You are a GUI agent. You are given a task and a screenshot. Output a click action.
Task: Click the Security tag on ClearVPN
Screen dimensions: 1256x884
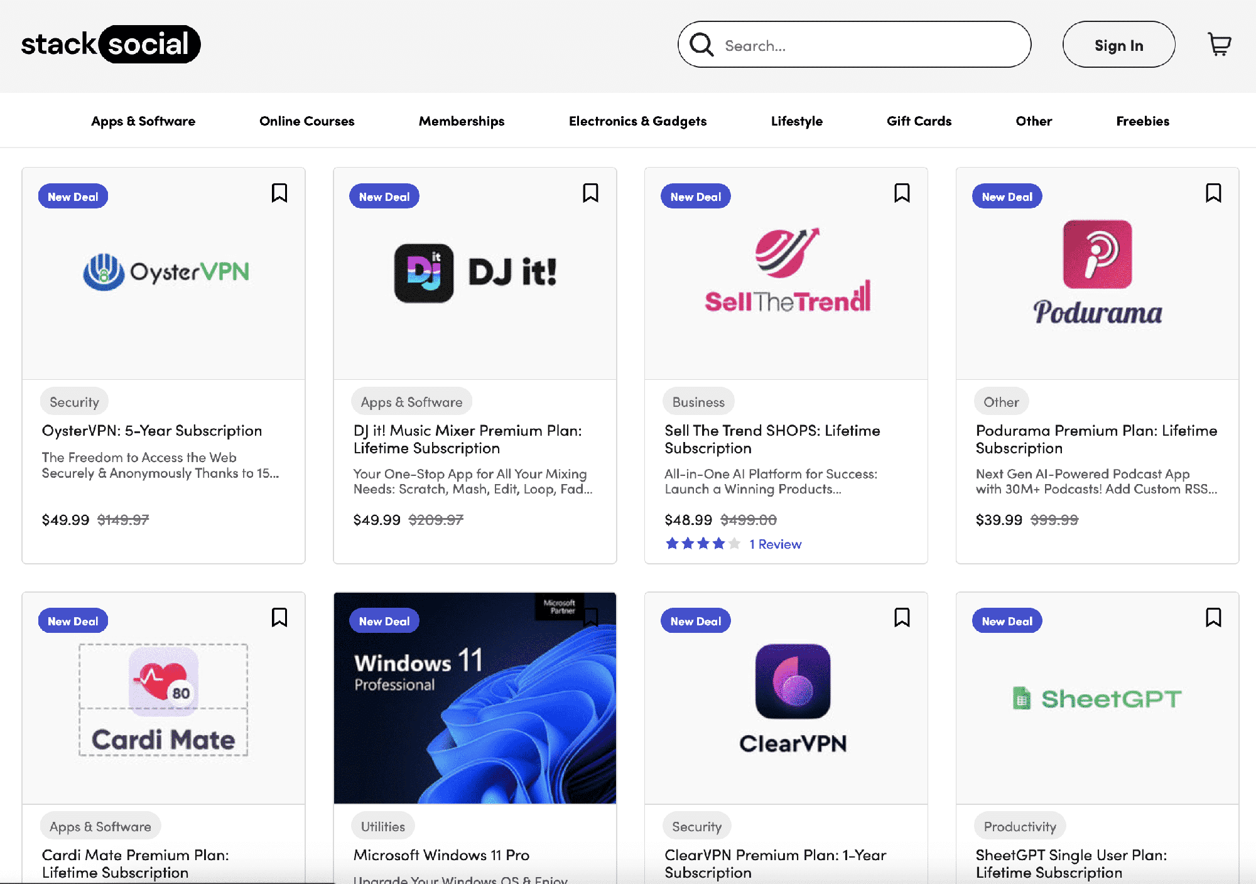pyautogui.click(x=697, y=826)
